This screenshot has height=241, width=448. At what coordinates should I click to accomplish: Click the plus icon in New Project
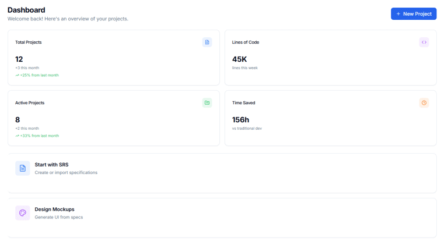click(x=398, y=13)
